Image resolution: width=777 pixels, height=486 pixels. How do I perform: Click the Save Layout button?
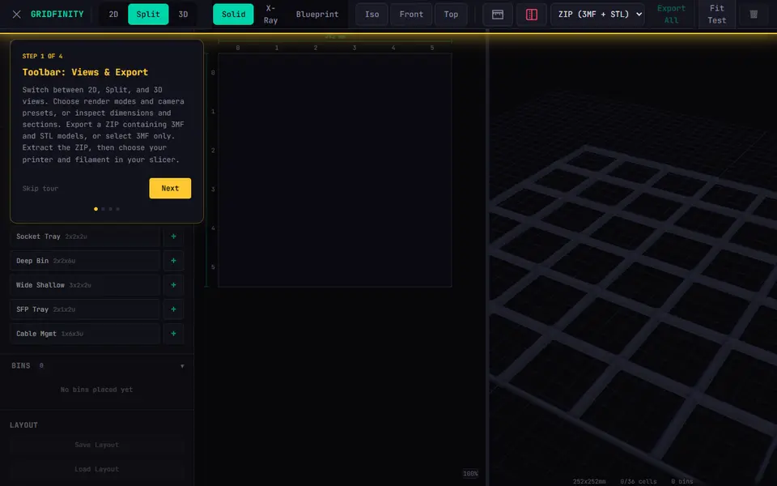pyautogui.click(x=96, y=445)
